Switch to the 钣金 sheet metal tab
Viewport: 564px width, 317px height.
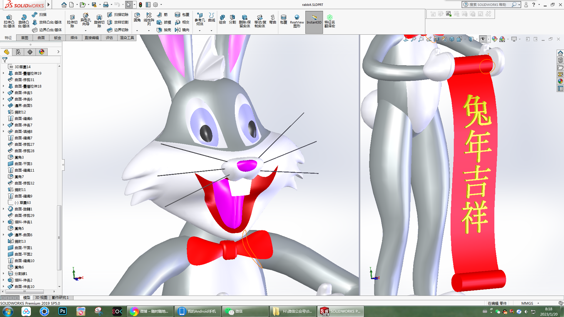tap(58, 38)
